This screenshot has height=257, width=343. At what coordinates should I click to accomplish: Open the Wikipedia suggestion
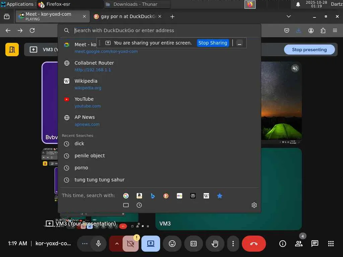[160, 84]
